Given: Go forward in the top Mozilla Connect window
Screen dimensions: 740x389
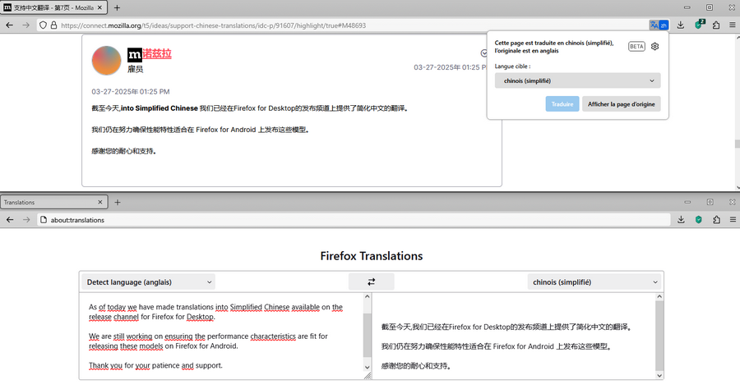Looking at the screenshot, I should 26,25.
